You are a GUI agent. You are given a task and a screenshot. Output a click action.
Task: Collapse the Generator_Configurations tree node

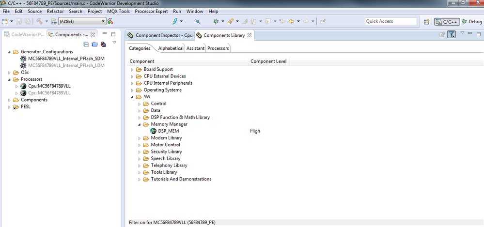click(9, 52)
